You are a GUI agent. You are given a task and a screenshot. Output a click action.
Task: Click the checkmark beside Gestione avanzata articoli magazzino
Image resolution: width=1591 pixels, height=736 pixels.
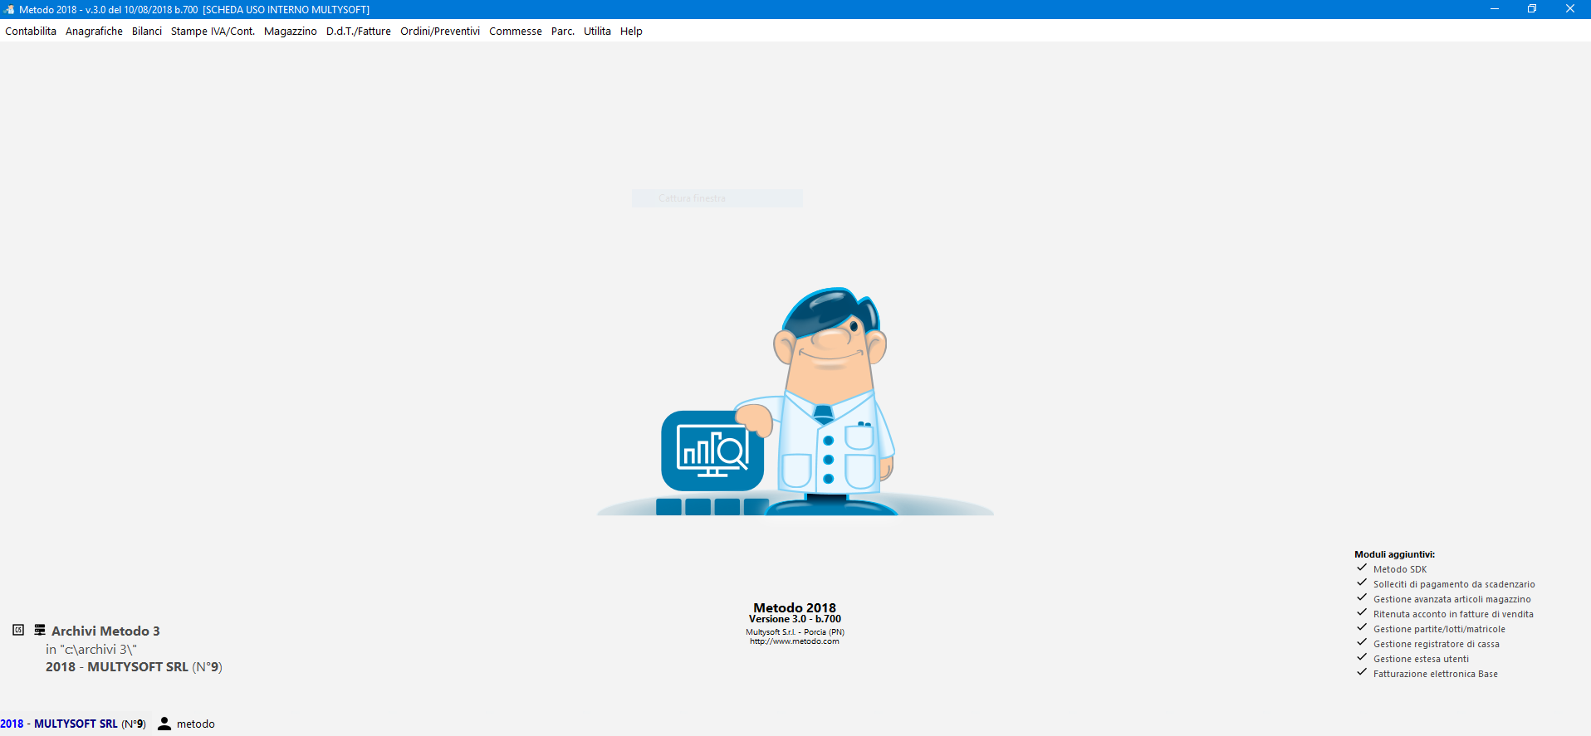1362,598
